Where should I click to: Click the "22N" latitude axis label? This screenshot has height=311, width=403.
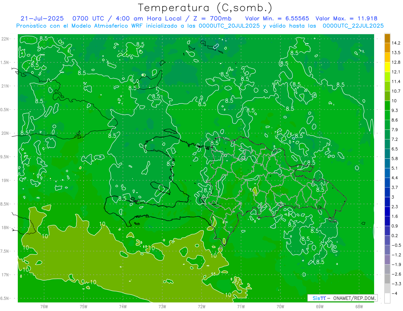point(5,39)
